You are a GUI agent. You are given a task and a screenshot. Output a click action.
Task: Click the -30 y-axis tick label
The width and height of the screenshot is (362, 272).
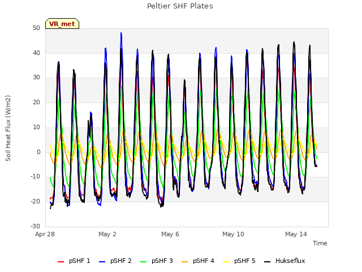(36, 226)
